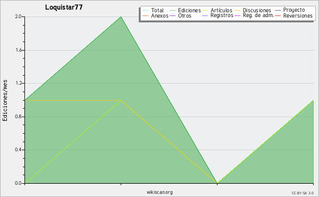Click the Anexos legend label

(x=159, y=15)
